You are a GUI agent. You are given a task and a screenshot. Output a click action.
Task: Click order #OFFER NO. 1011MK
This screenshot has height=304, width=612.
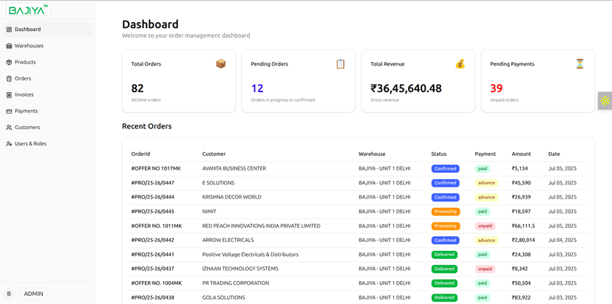pos(157,226)
